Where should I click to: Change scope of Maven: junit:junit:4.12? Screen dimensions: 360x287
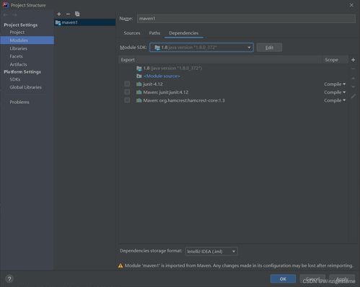click(x=335, y=92)
